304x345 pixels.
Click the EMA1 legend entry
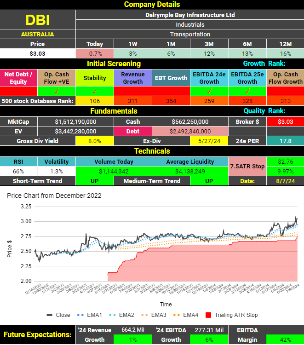pyautogui.click(x=90, y=315)
